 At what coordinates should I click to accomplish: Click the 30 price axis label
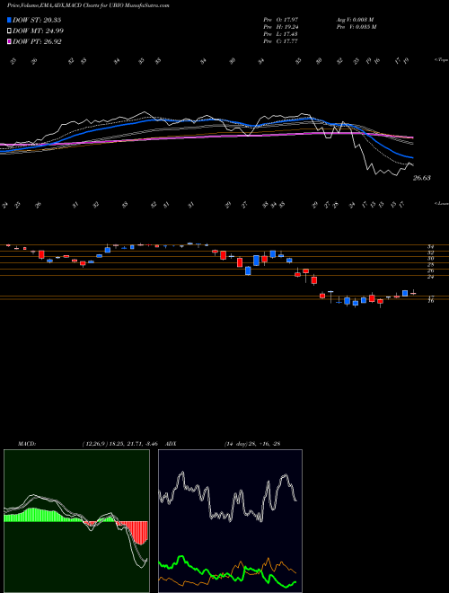click(430, 258)
